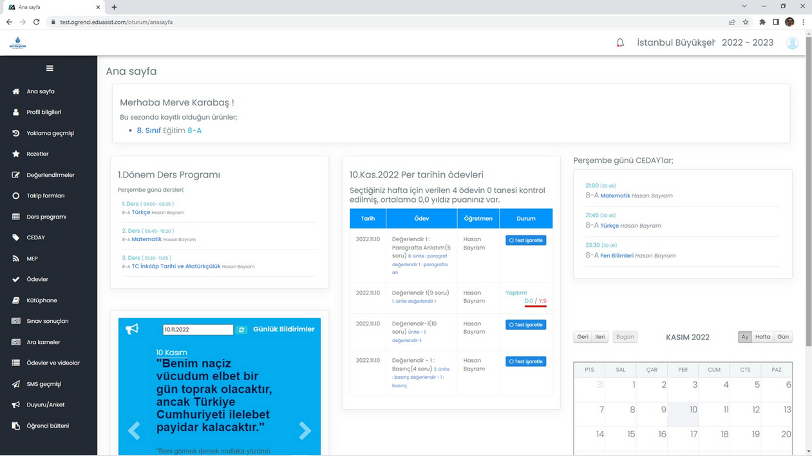Open Sınav sonuçları in sidebar
This screenshot has height=456, width=812.
47,322
